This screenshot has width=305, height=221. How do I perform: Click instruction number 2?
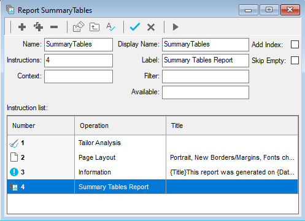click(23, 157)
